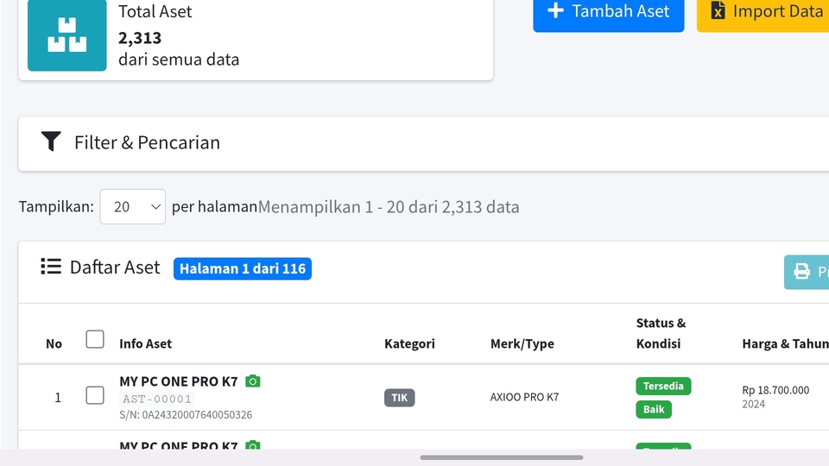This screenshot has height=466, width=829.
Task: Click the Excel file icon on Import Data
Action: point(718,10)
